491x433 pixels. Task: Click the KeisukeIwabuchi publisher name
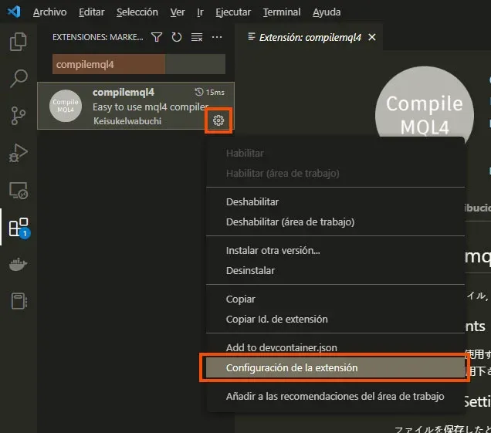127,121
